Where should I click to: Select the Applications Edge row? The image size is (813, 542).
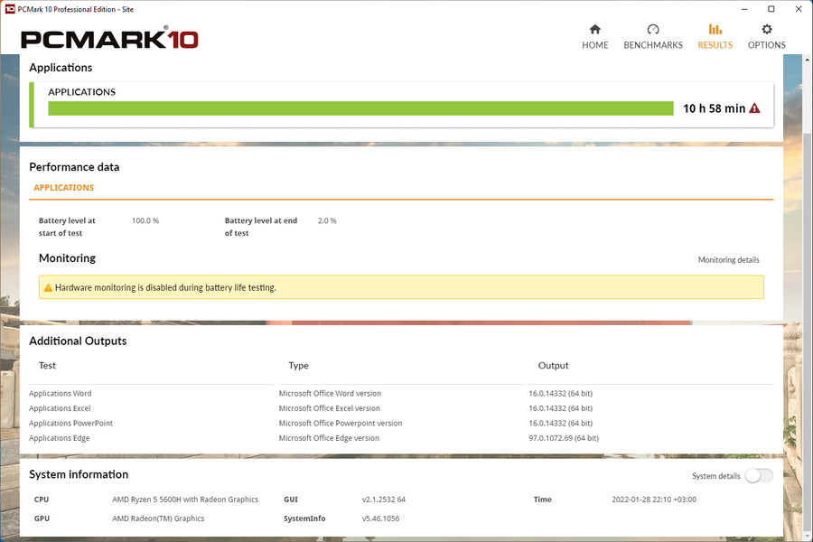pos(401,438)
